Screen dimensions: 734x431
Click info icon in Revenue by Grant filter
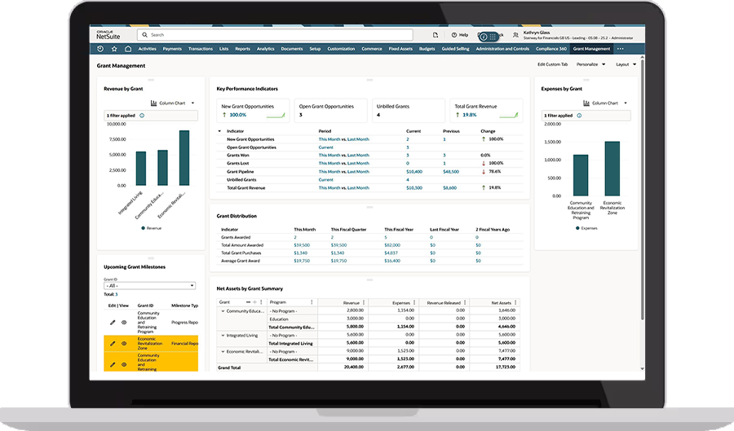[143, 116]
